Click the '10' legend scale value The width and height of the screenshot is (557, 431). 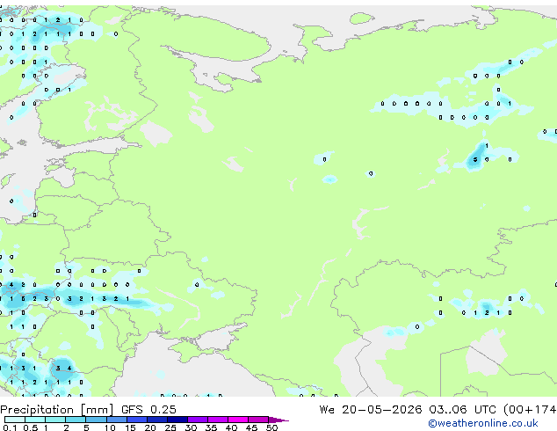click(x=110, y=427)
